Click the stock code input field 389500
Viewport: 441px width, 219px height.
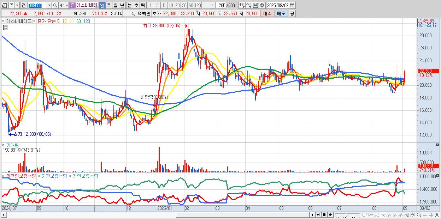(37, 5)
